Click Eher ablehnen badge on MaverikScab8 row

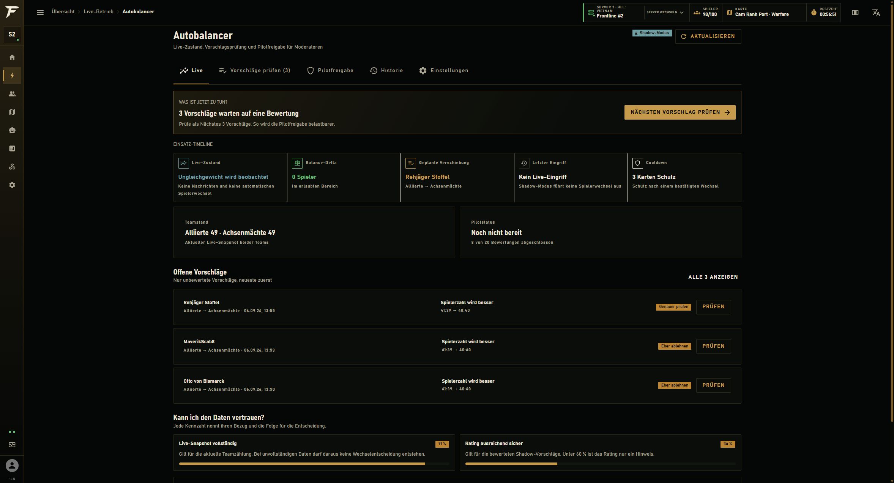point(675,346)
